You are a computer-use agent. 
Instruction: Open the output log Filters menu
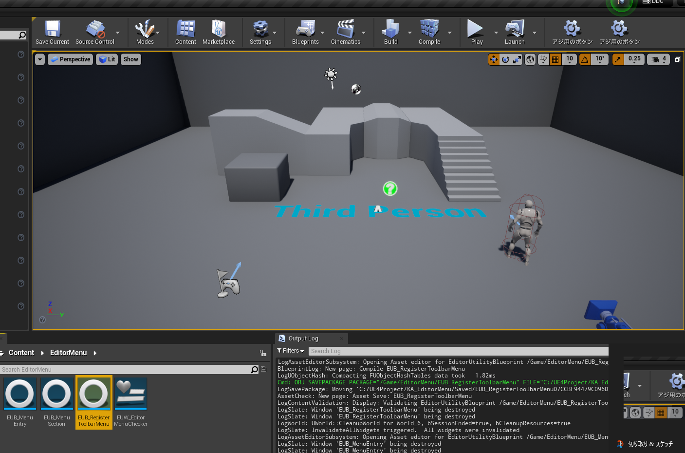291,351
